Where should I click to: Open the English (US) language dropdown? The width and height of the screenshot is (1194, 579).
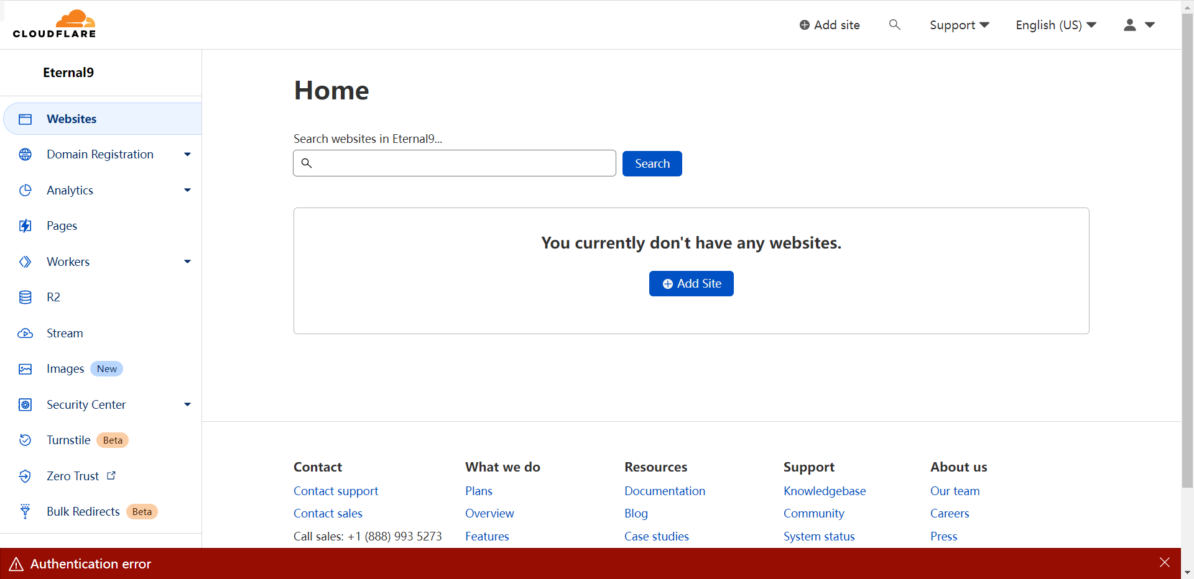(1056, 25)
